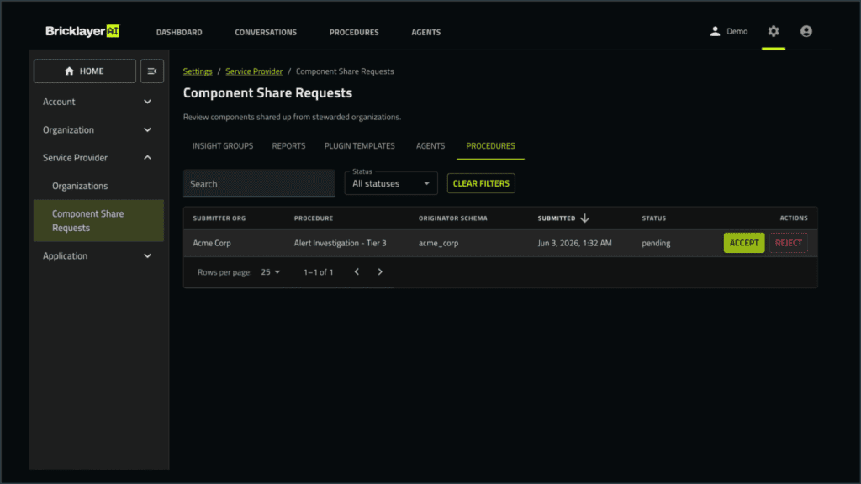Go to the previous page arrow
This screenshot has height=484, width=861.
coord(357,271)
